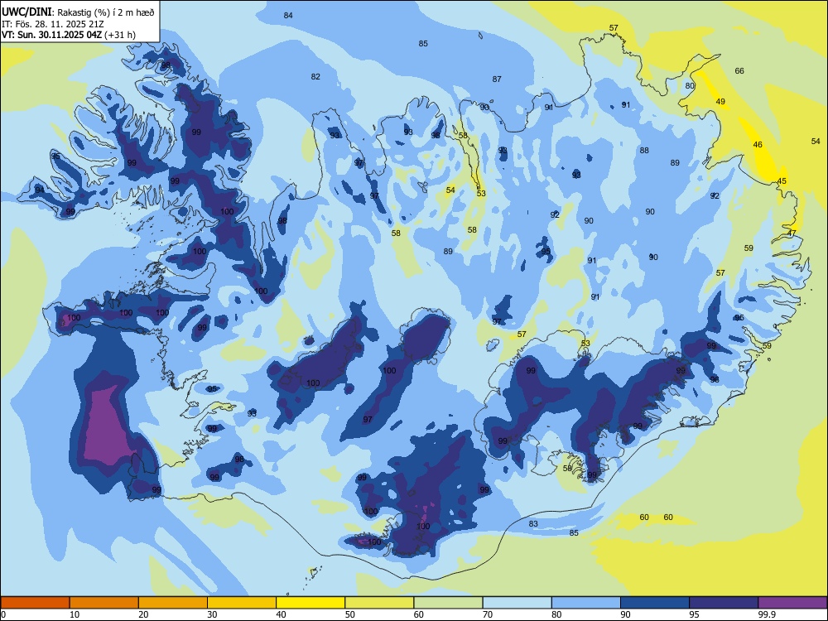Click the 60–70 pale green legend swatch

[x=448, y=603]
